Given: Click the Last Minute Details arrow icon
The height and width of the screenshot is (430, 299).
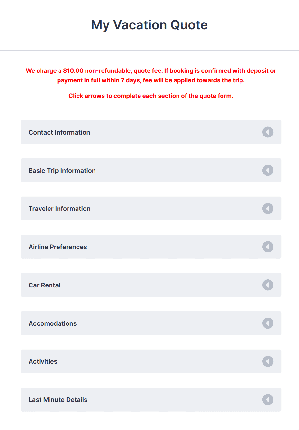Looking at the screenshot, I should click(268, 399).
